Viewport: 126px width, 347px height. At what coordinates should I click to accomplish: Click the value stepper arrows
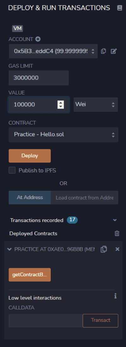(x=60, y=104)
